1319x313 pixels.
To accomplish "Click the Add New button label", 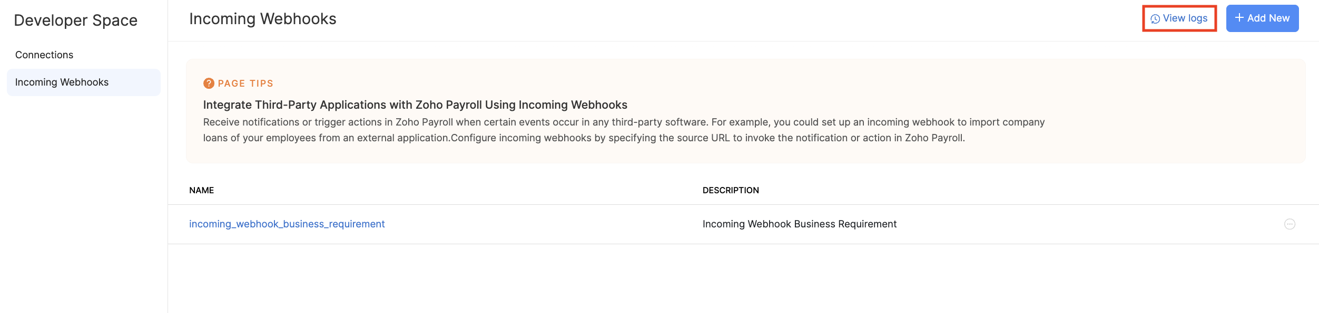I will click(x=1268, y=18).
